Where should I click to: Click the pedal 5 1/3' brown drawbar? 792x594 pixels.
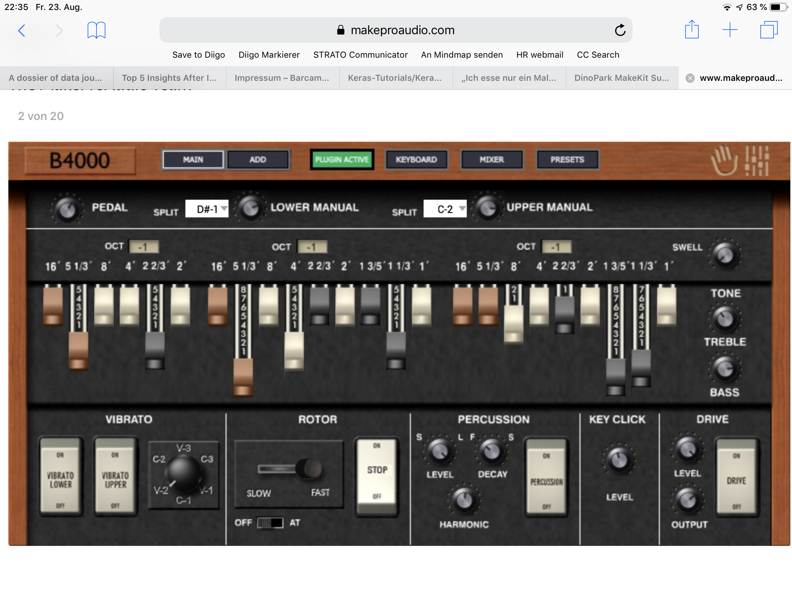pos(78,351)
